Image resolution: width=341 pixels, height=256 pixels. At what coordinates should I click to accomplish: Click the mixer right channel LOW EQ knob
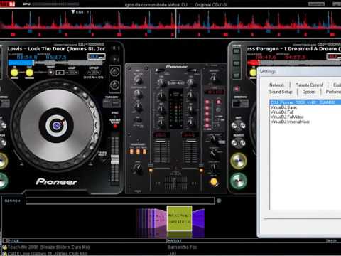[x=190, y=123]
